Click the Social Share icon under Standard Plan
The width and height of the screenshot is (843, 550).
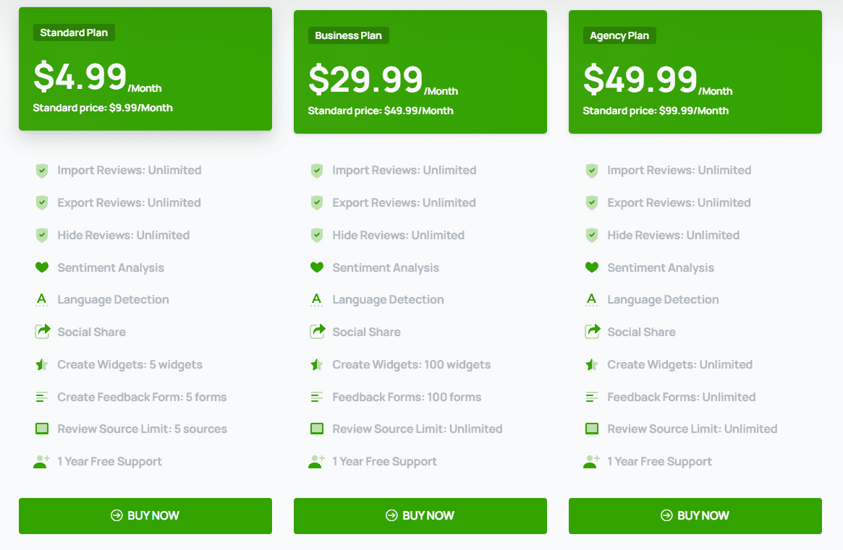pos(42,332)
